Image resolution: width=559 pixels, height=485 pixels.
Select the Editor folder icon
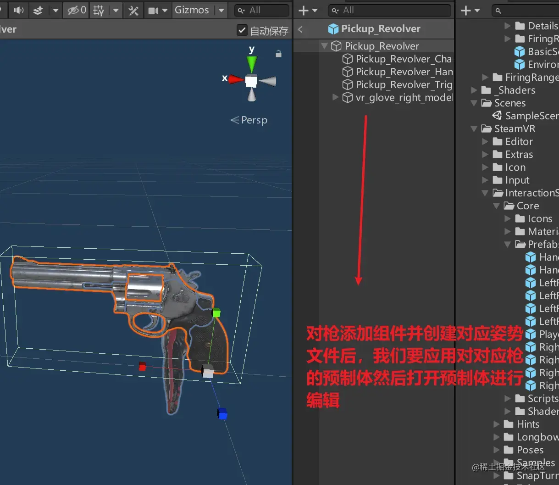pyautogui.click(x=498, y=141)
